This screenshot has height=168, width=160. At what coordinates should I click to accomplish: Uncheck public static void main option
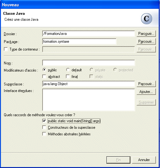[x=44, y=121]
